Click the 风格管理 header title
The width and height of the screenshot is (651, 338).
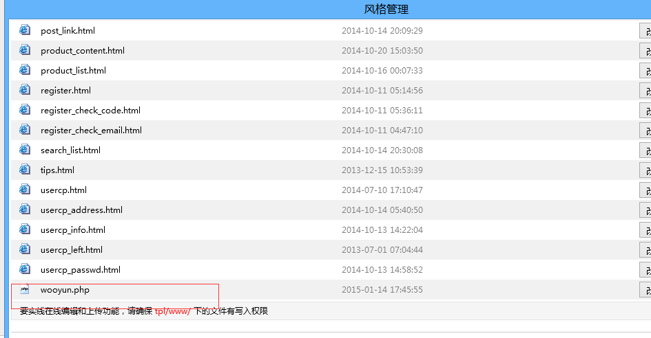[386, 9]
